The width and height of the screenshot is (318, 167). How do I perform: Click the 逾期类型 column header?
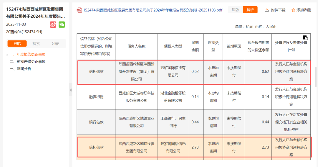(x=213, y=46)
